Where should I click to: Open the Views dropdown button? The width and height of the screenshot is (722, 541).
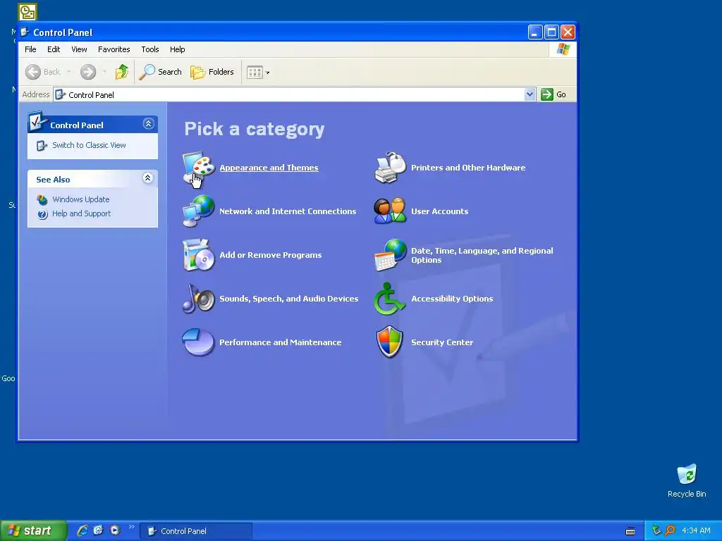click(x=258, y=72)
